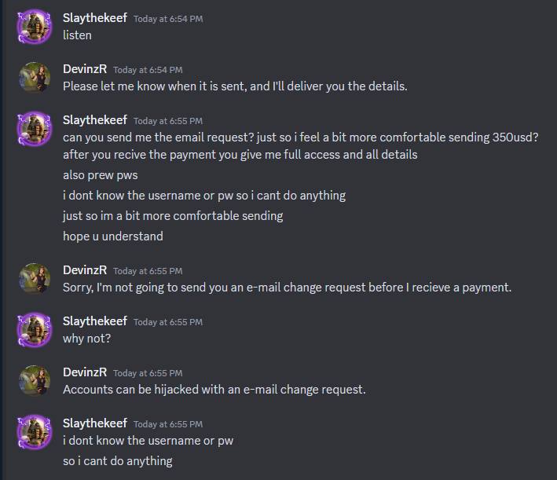This screenshot has width=557, height=480.
Task: Select the message "hope u understand"
Action: point(113,236)
